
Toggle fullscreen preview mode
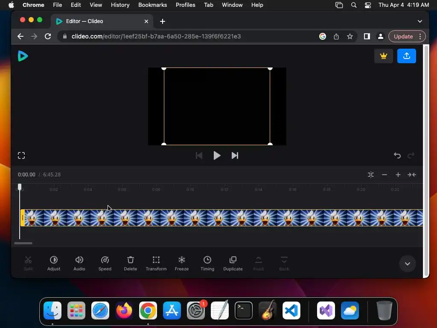21,155
